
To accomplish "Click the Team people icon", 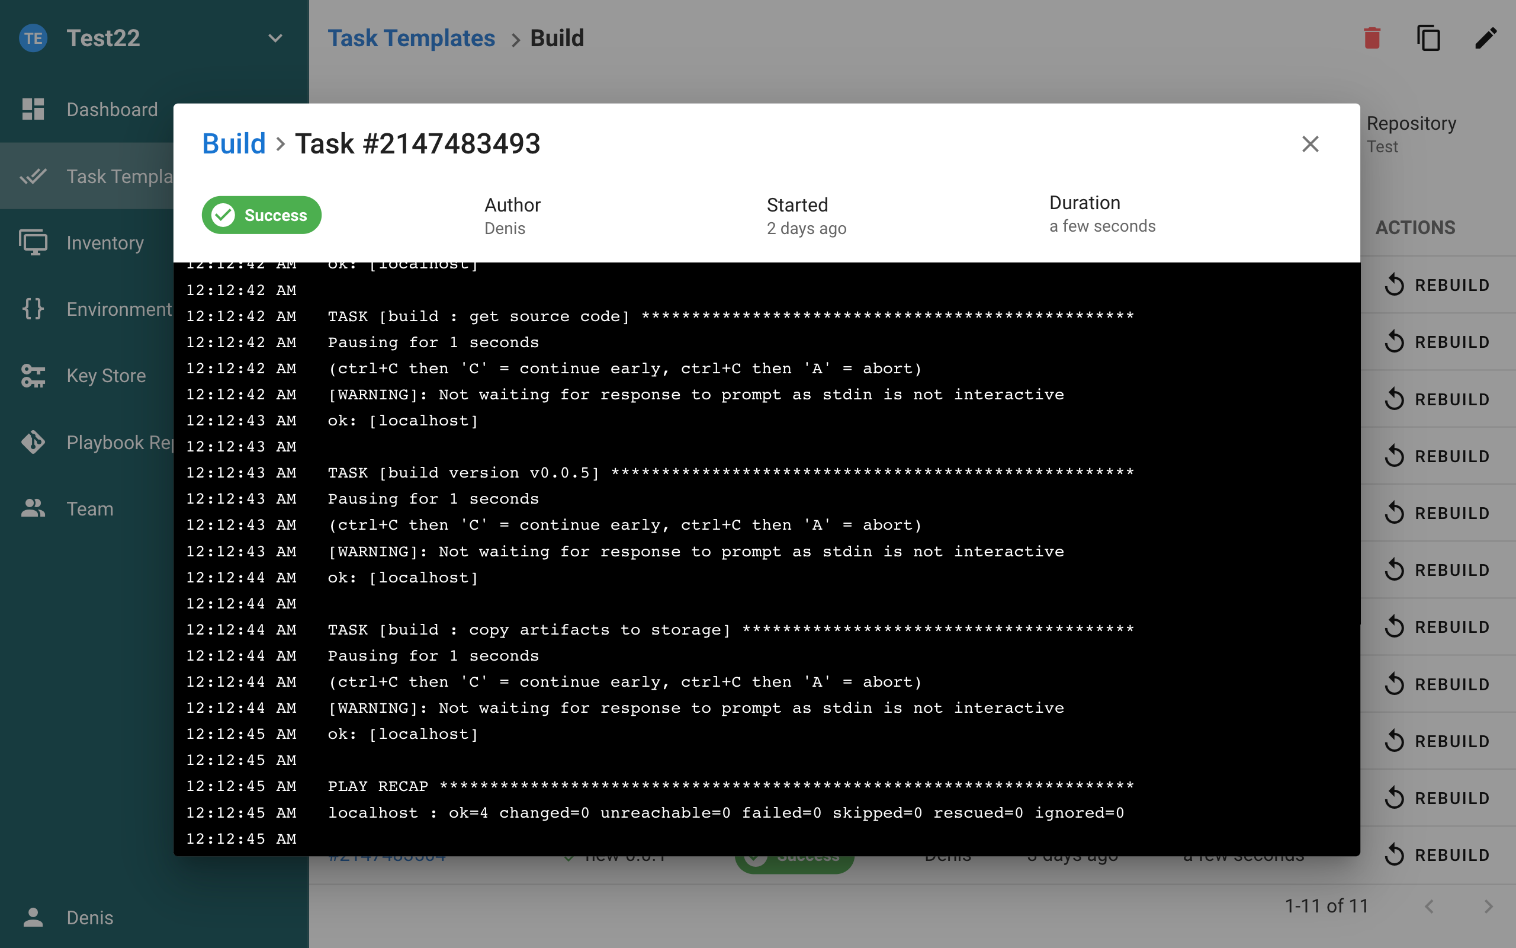I will pos(33,508).
